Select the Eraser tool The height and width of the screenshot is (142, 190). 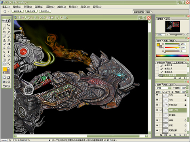tap(4, 44)
